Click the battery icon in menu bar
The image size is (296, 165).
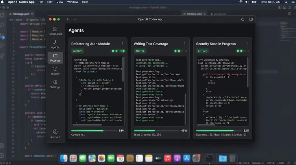tap(254, 2)
